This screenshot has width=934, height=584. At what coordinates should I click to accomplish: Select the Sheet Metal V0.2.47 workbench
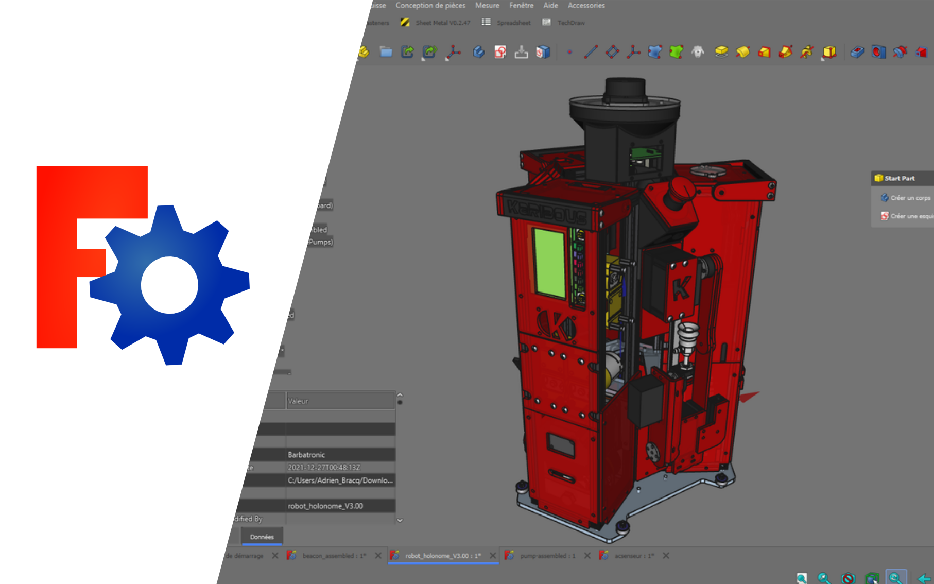(443, 22)
